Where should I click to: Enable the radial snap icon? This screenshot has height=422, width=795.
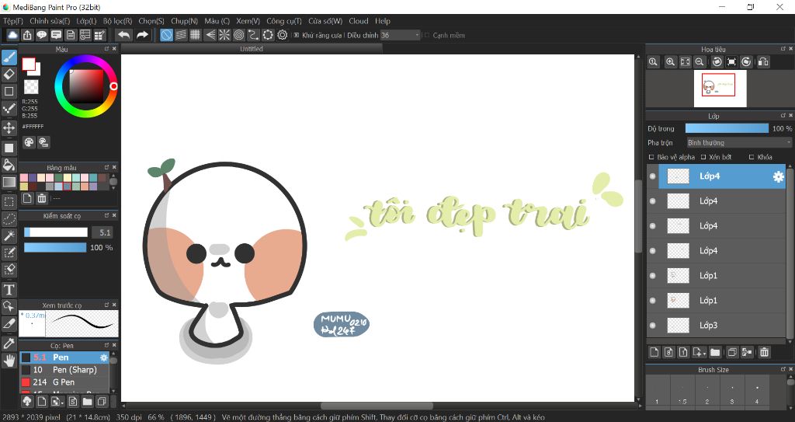pos(224,35)
